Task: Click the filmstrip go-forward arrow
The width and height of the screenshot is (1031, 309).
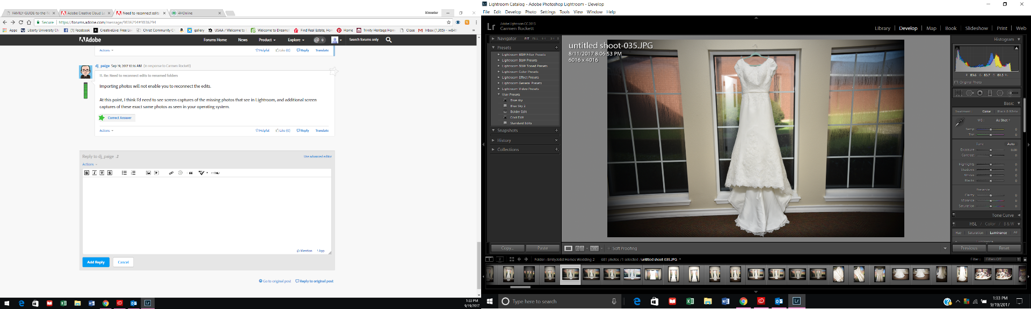Action: point(526,259)
